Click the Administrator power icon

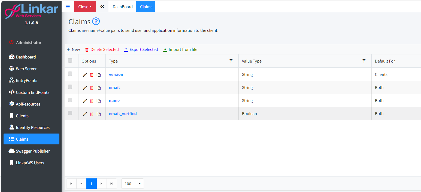point(11,42)
